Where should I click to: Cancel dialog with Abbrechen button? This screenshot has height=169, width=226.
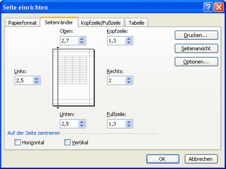pyautogui.click(x=201, y=159)
